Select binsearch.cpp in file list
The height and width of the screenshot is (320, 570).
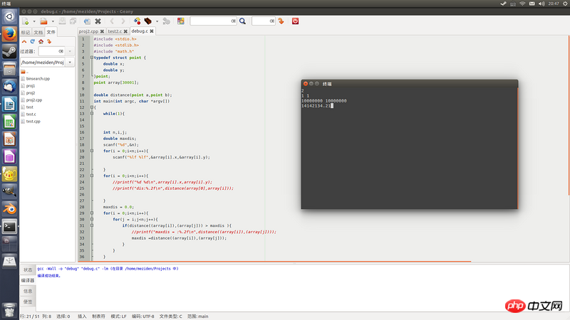coord(38,79)
